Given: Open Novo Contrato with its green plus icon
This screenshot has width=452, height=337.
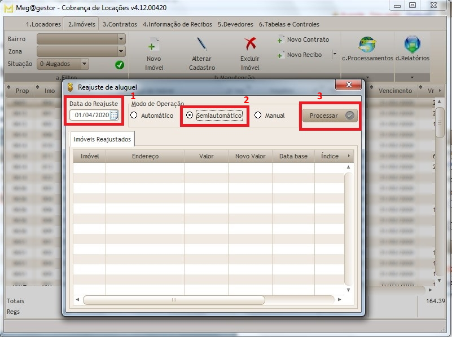Looking at the screenshot, I should pos(281,39).
